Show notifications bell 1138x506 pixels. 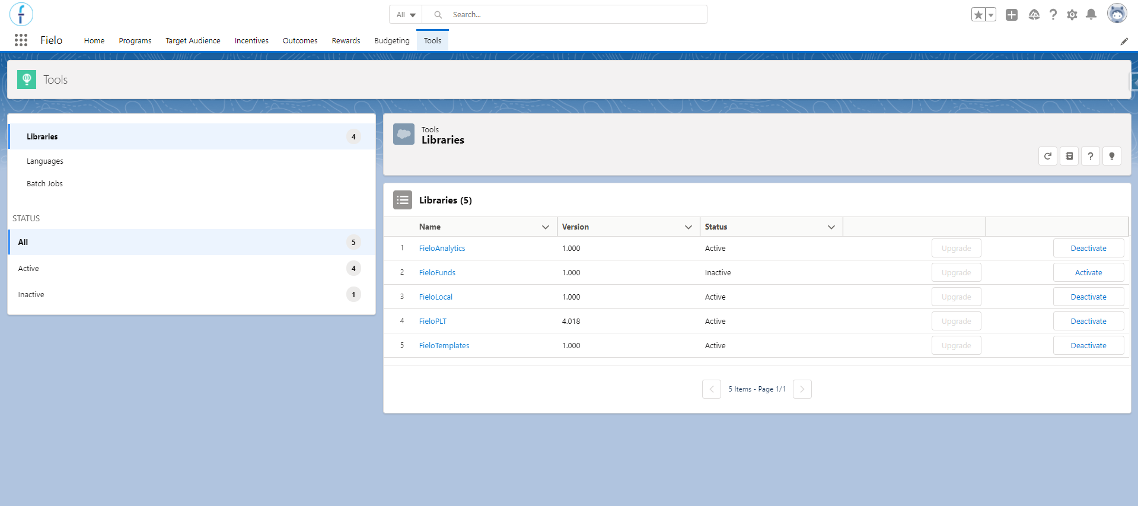click(1091, 15)
